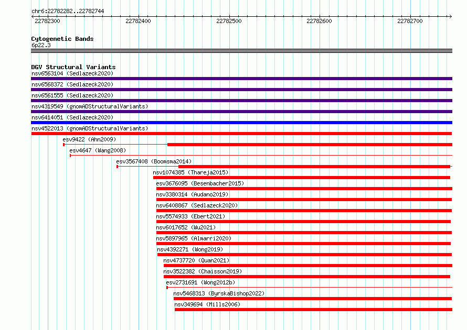Screen dimensions: 467x330
Task: Click ruler position 22782300
Action: [47, 21]
